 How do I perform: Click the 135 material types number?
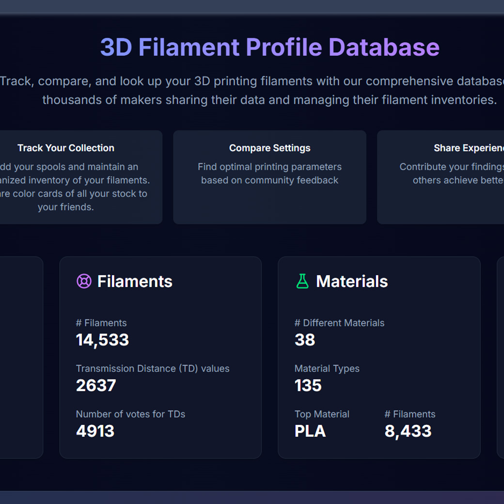coord(308,385)
